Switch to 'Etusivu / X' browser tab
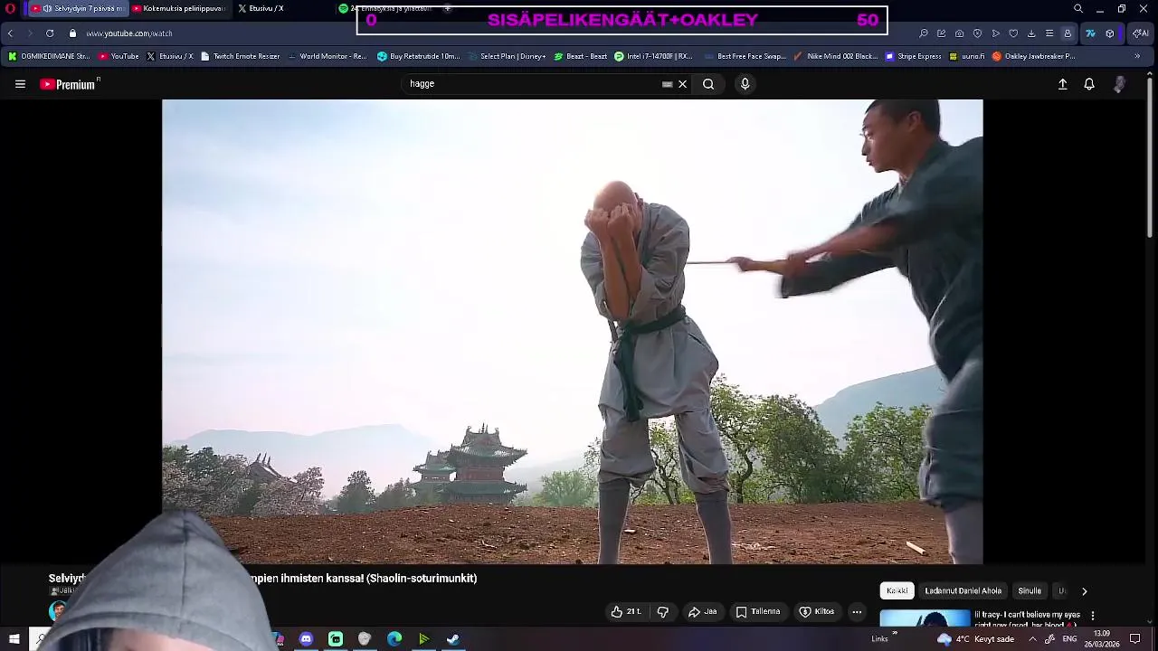 [261, 8]
